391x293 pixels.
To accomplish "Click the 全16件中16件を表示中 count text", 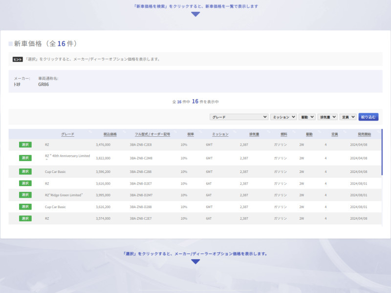I will [195, 102].
